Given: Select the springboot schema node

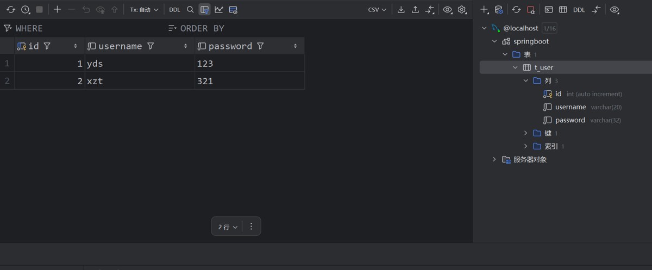Looking at the screenshot, I should (x=531, y=41).
